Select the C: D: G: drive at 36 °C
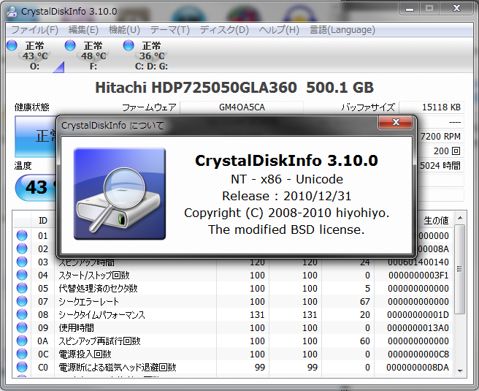Image resolution: width=479 pixels, height=391 pixels. point(151,56)
